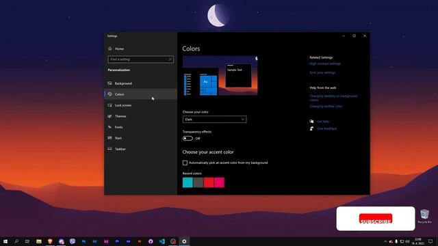Open Taskbar settings page
The image size is (438, 246).
pos(140,149)
